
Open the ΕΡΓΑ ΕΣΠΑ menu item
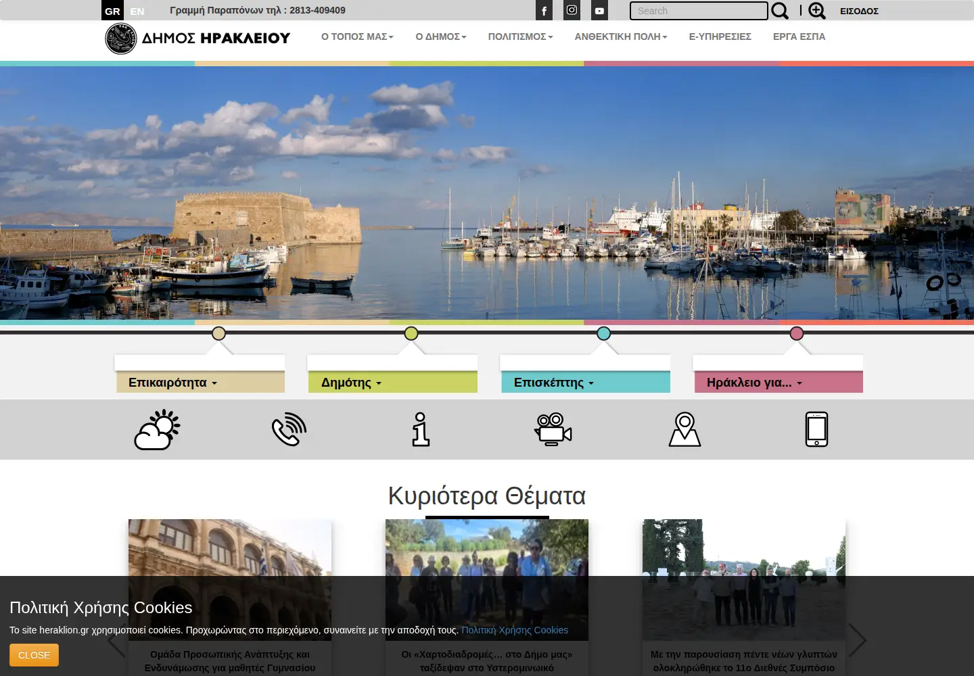(x=799, y=37)
